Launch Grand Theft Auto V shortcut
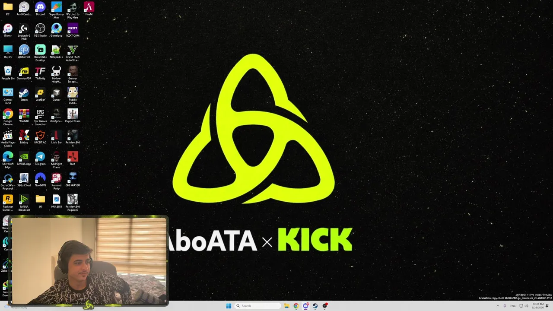 tap(73, 53)
